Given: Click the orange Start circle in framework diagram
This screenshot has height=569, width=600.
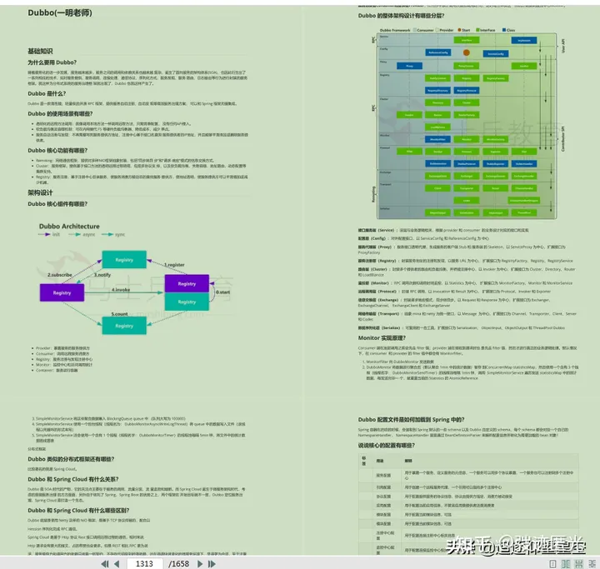Looking at the screenshot, I should click(x=466, y=52).
